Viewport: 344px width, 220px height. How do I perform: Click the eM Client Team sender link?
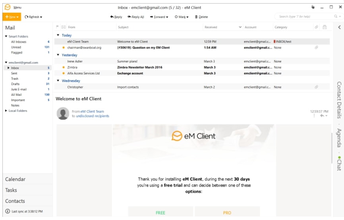point(92,111)
